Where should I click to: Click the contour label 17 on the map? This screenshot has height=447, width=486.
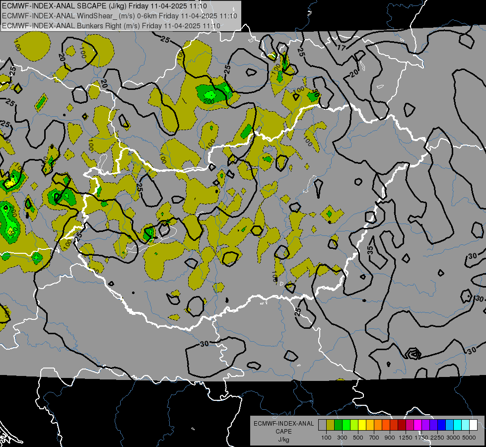[x=341, y=48]
